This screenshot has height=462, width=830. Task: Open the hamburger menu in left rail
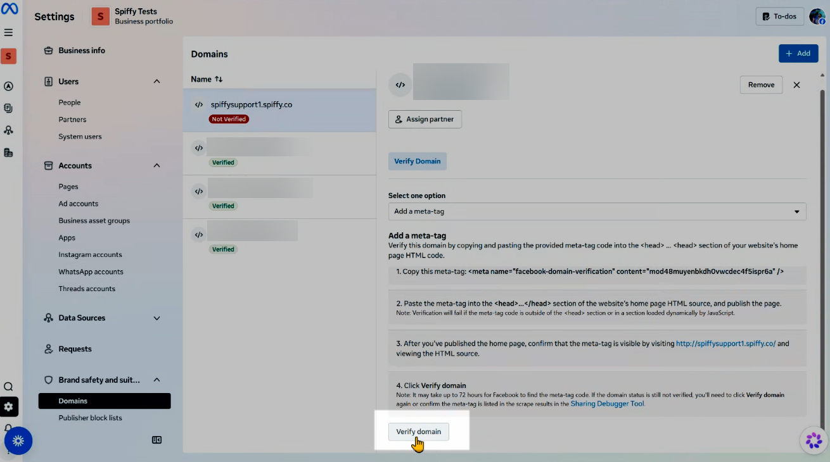pyautogui.click(x=8, y=32)
